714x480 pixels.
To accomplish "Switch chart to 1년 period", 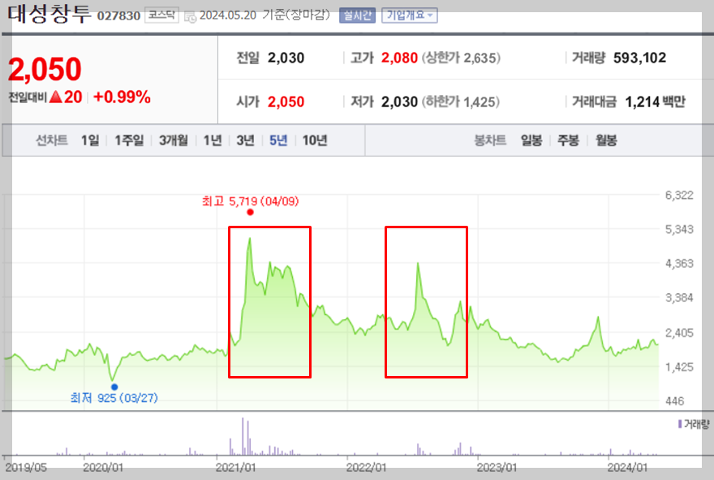I will 213,141.
